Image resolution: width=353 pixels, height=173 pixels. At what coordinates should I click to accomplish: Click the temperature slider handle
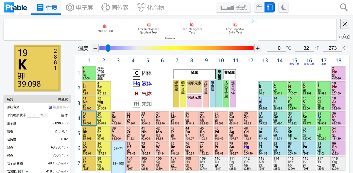(x=108, y=48)
